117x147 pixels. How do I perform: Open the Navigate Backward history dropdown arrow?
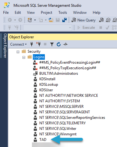coord(15,20)
